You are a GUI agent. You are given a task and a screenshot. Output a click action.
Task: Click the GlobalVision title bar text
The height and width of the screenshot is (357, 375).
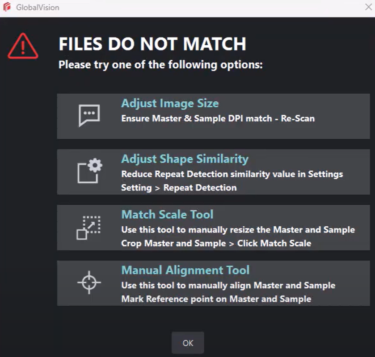38,8
